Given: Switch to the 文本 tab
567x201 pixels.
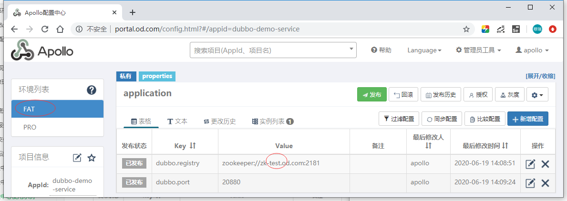Looking at the screenshot, I should click(x=177, y=121).
